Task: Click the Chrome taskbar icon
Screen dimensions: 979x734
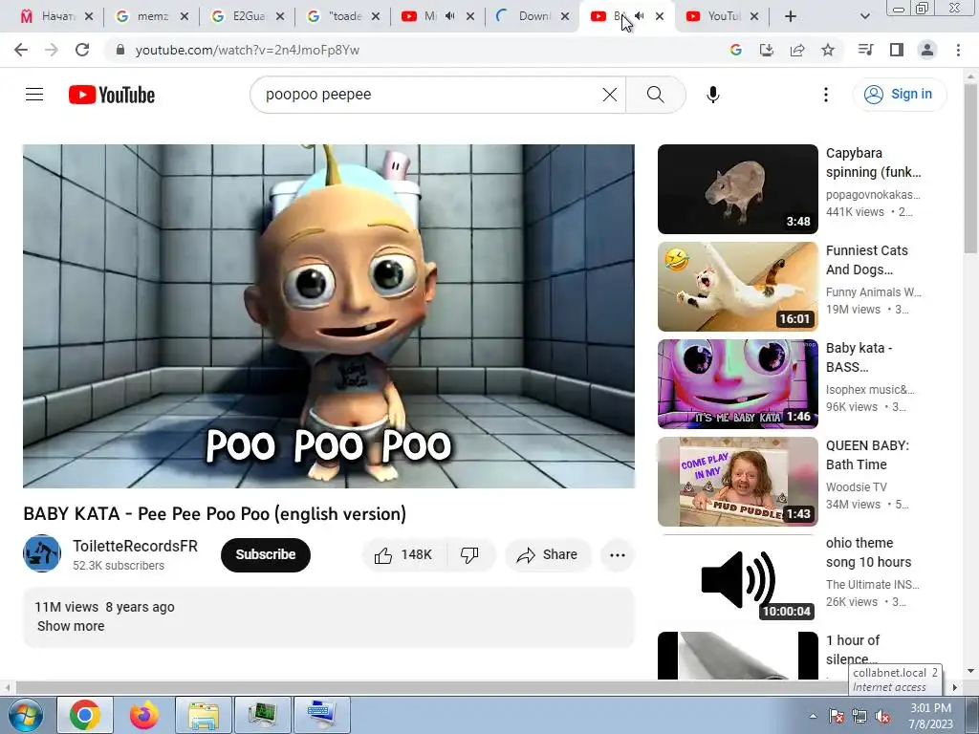Action: [85, 715]
